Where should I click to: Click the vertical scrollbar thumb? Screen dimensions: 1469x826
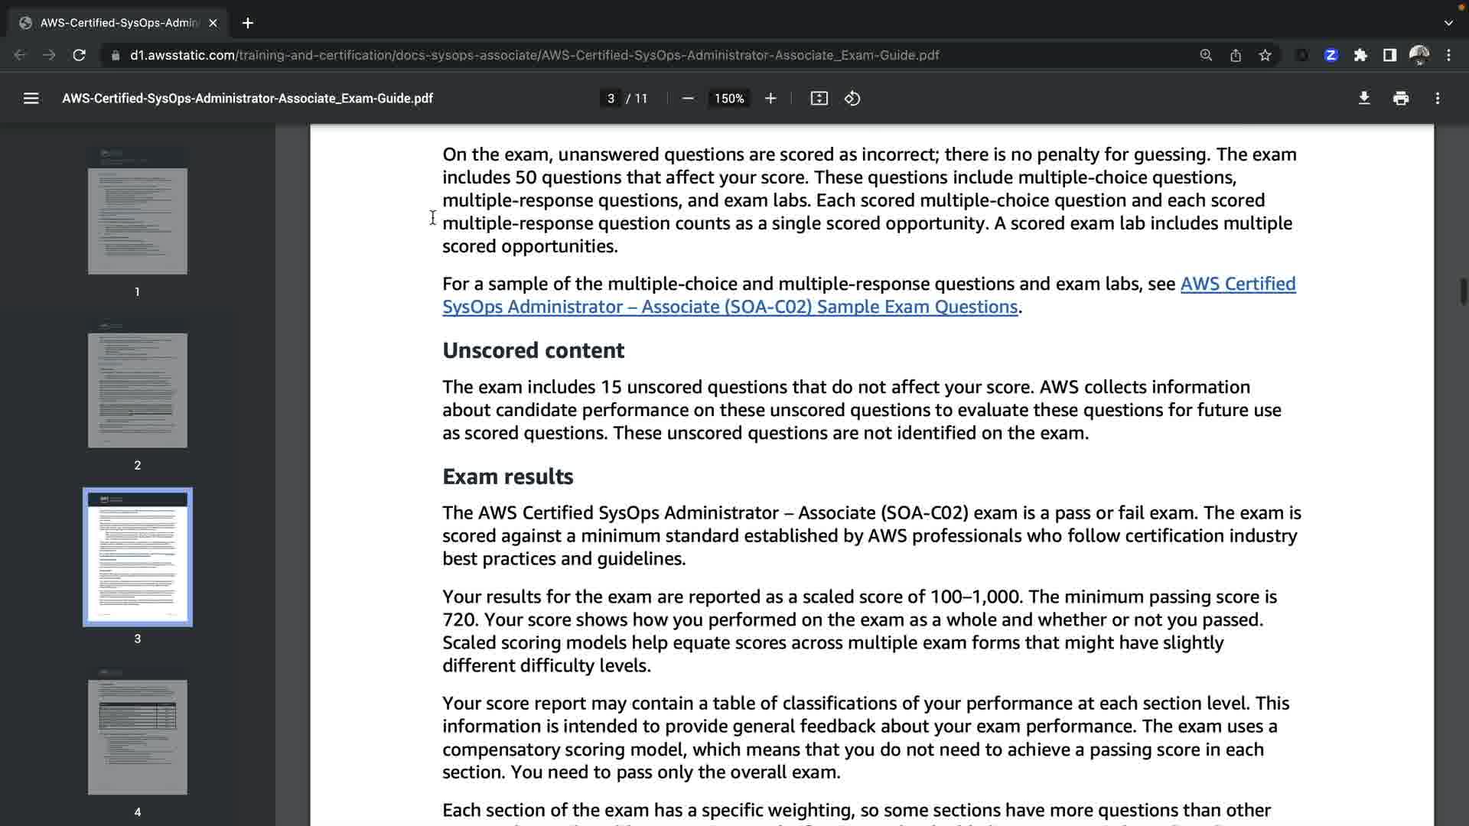coord(1463,291)
